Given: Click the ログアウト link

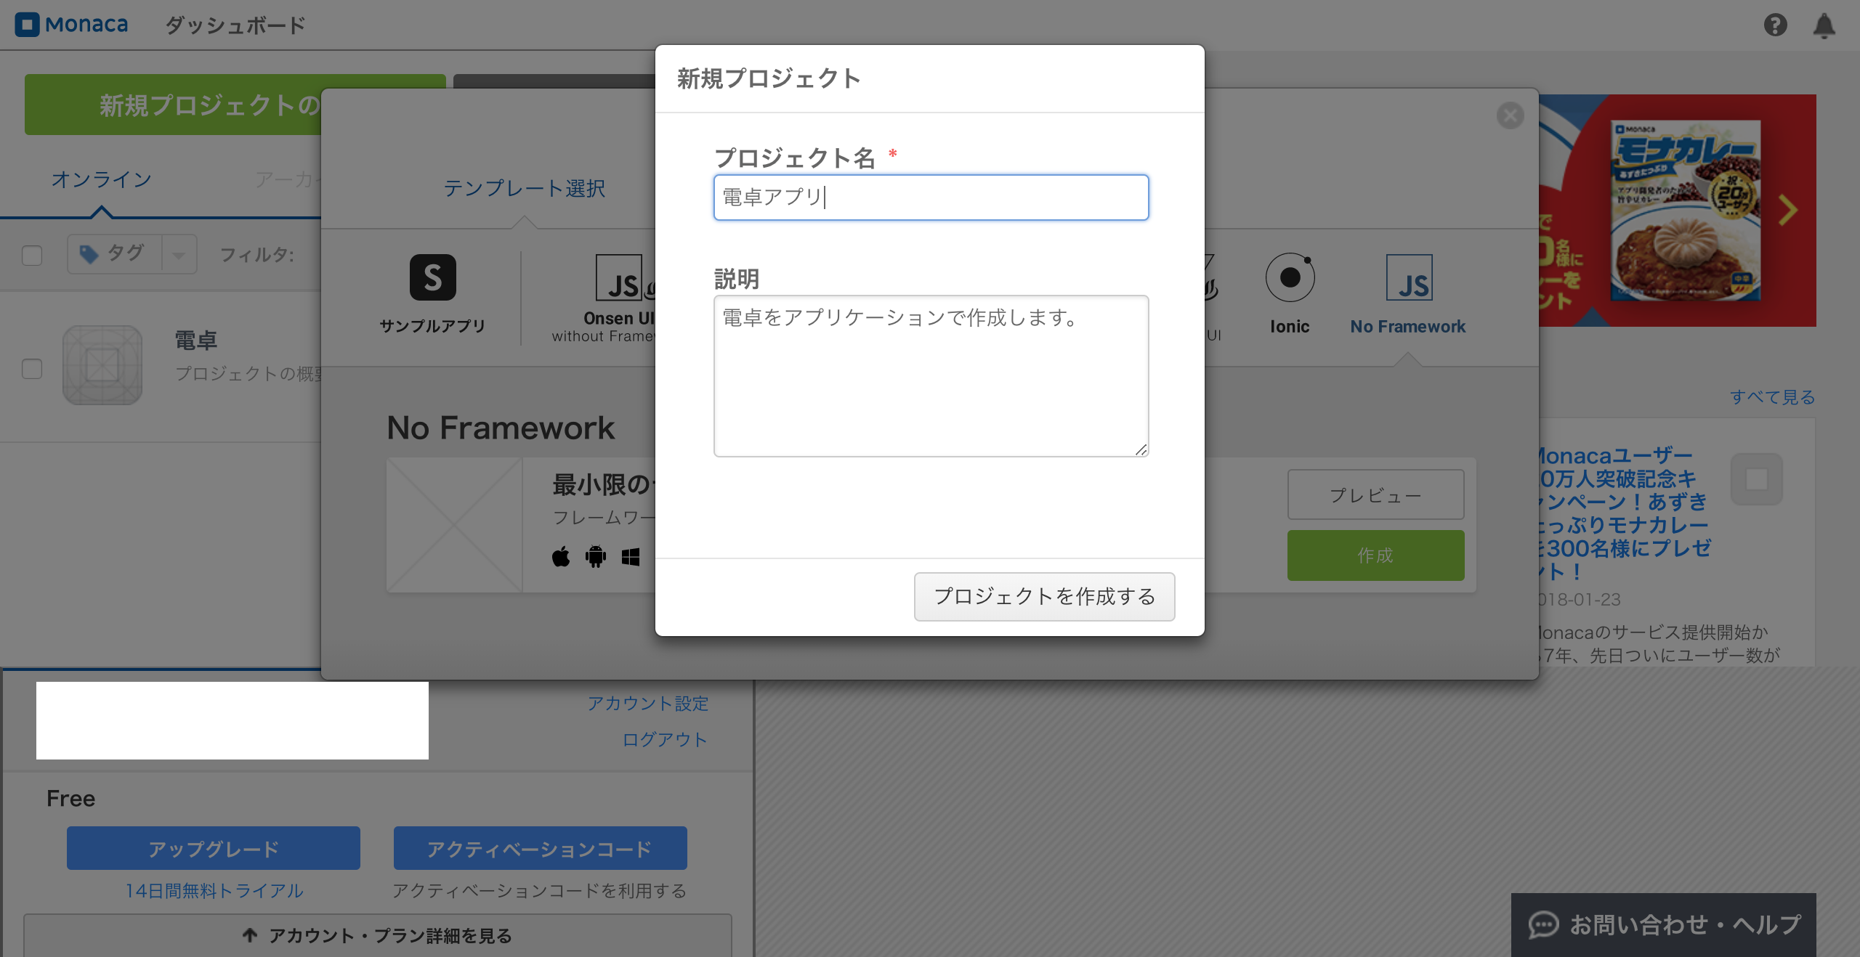Looking at the screenshot, I should (x=663, y=739).
